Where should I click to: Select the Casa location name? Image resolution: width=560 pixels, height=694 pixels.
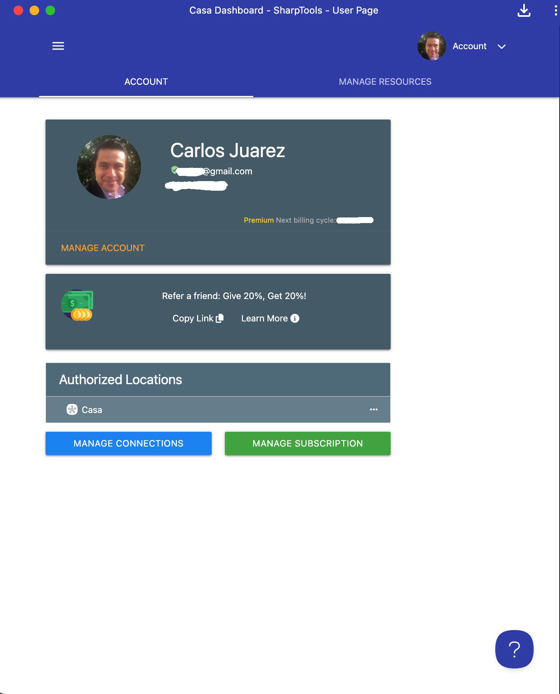click(92, 410)
